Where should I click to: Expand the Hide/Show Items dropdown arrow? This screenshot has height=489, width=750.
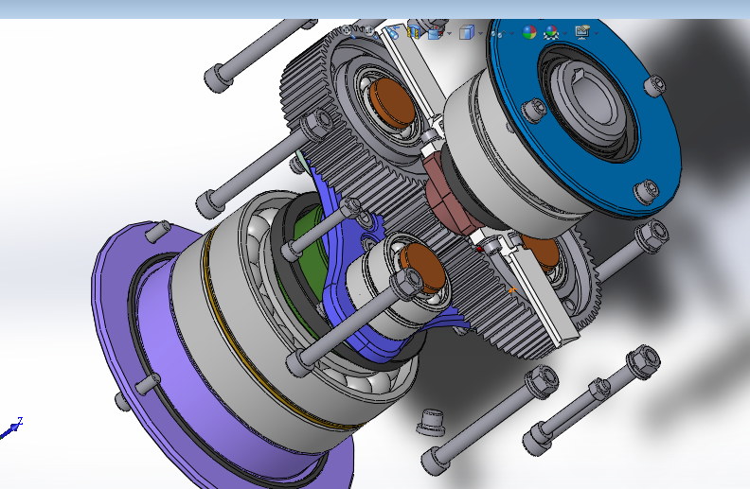(511, 33)
